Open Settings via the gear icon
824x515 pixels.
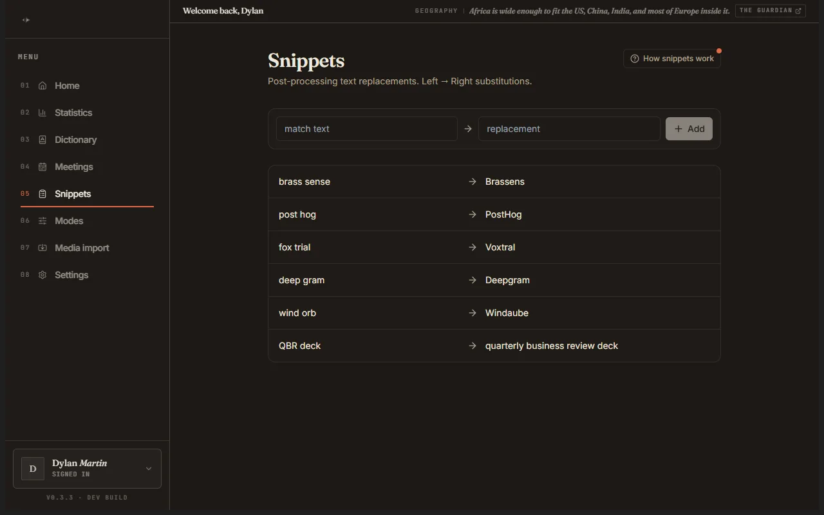coord(42,275)
